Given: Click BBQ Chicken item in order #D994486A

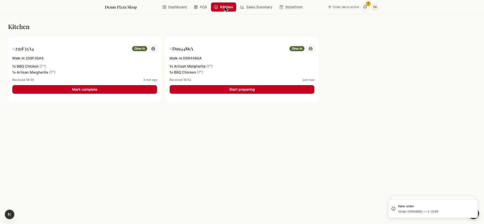Looking at the screenshot, I should (186, 73).
